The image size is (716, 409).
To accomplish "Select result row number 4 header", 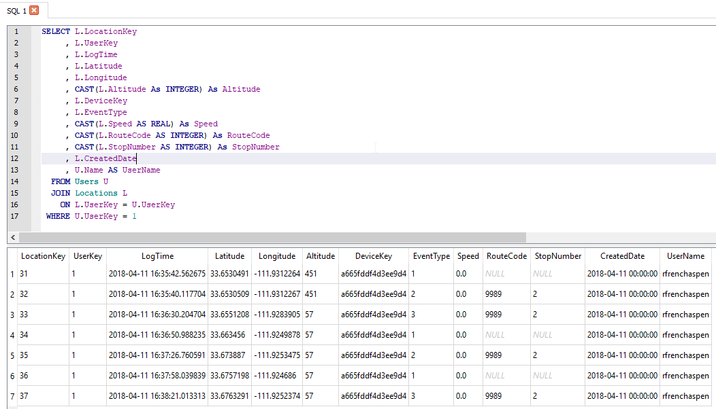I will [12, 335].
